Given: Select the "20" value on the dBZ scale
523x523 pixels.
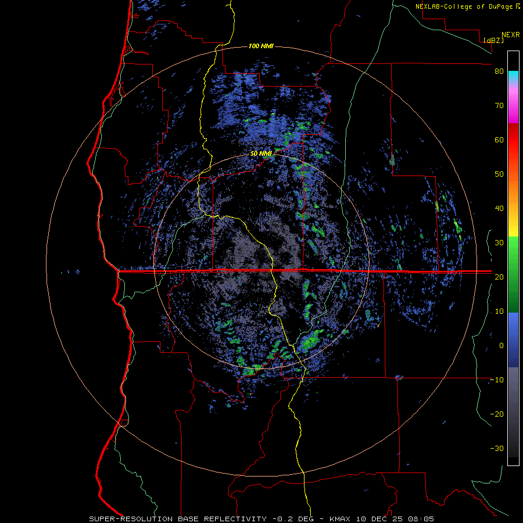Looking at the screenshot, I should (499, 277).
